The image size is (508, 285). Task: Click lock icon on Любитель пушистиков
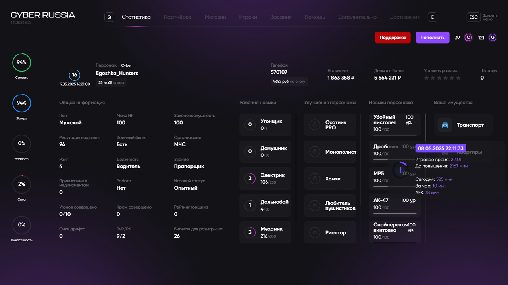315,205
